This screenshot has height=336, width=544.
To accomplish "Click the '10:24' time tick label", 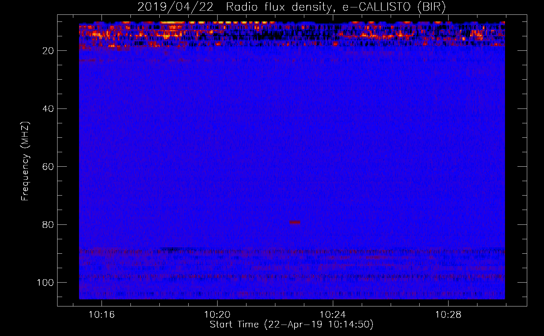I will (x=333, y=314).
